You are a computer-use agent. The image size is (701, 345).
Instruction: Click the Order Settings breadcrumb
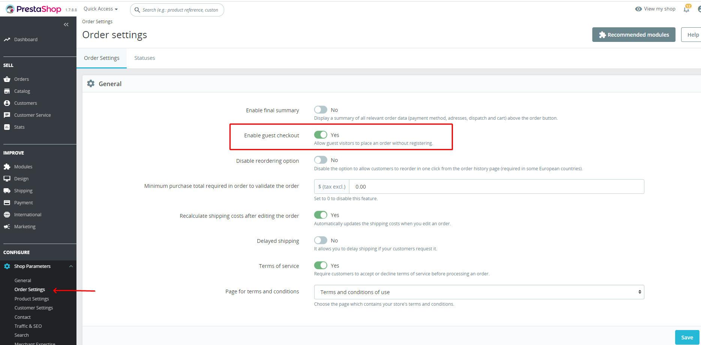click(97, 22)
